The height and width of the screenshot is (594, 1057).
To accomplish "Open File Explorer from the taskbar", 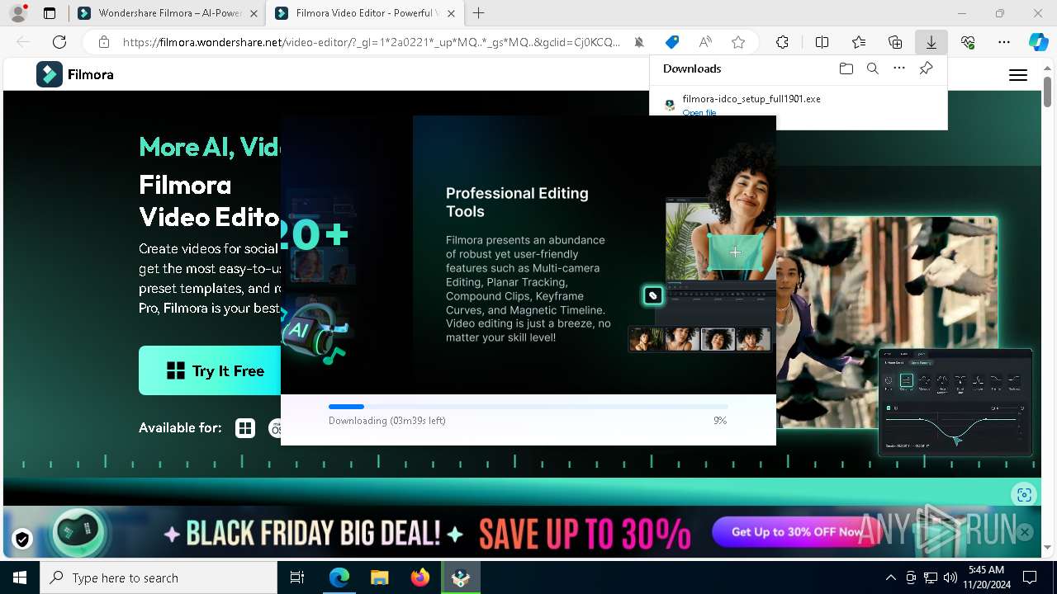I will pos(380,577).
